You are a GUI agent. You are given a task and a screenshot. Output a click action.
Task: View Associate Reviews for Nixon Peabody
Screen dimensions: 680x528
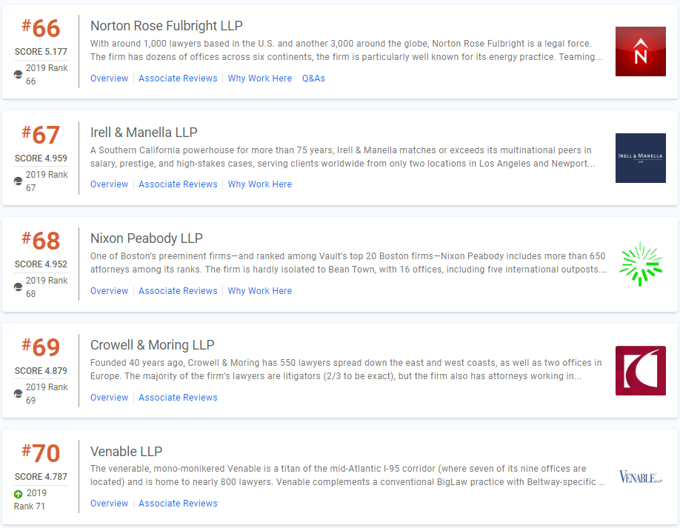[178, 291]
